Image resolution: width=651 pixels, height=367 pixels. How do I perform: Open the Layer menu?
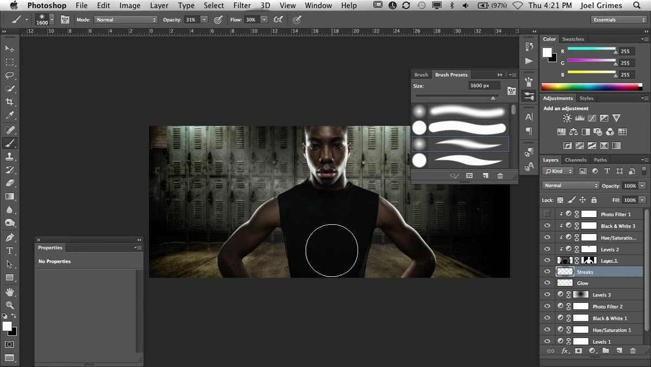[159, 5]
